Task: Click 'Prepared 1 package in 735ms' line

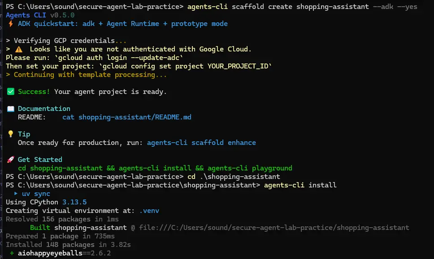Action: pos(61,236)
